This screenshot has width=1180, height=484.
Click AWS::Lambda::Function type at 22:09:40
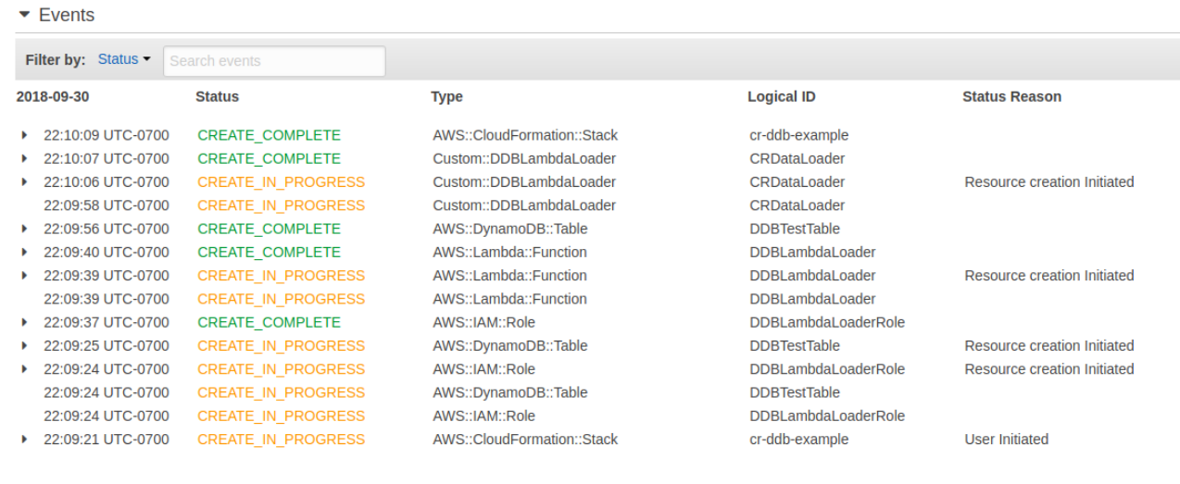509,252
